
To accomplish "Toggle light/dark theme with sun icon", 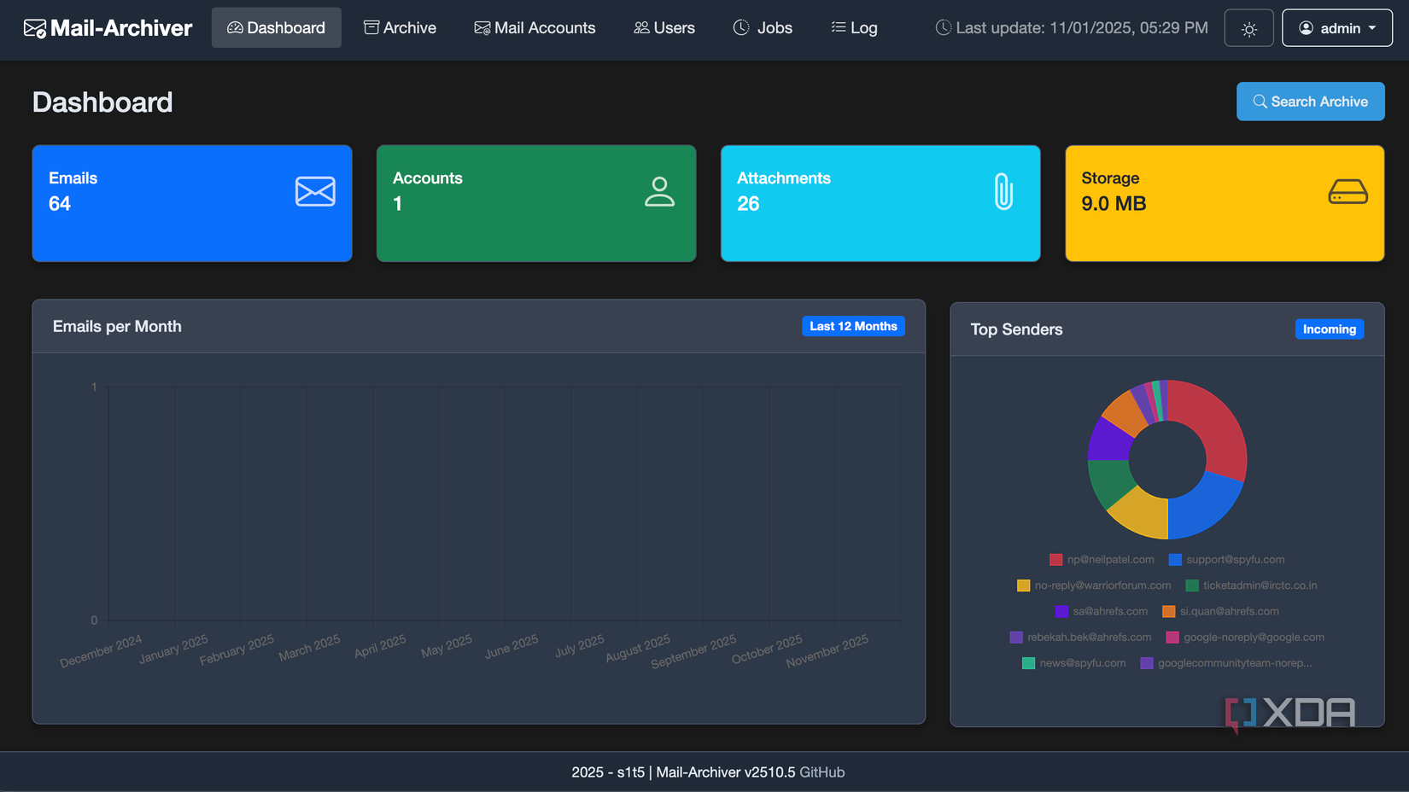I will (x=1248, y=28).
